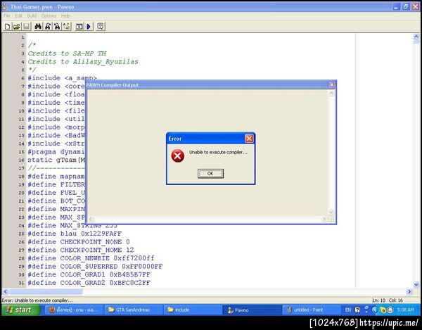Click the Go to line icon
Screen dimensions: 422x330
tap(67, 26)
